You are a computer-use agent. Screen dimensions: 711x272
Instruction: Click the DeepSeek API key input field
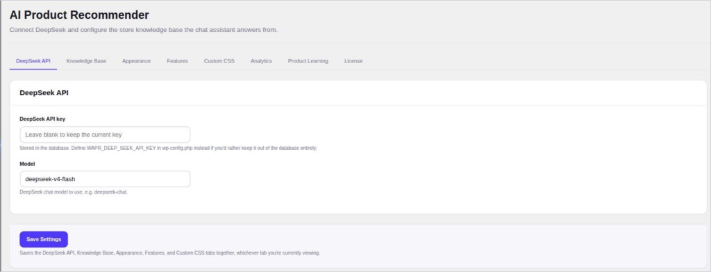pos(106,135)
